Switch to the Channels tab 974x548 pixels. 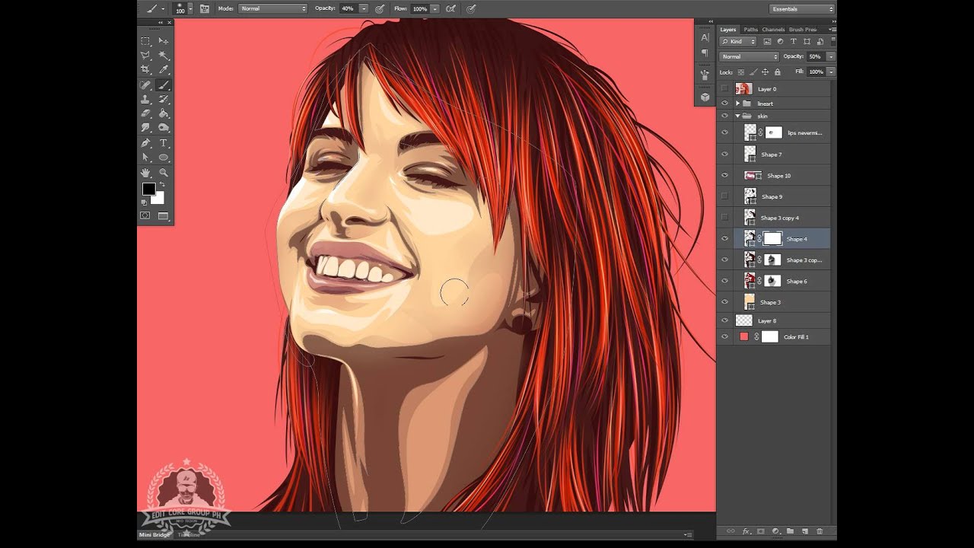tap(773, 29)
